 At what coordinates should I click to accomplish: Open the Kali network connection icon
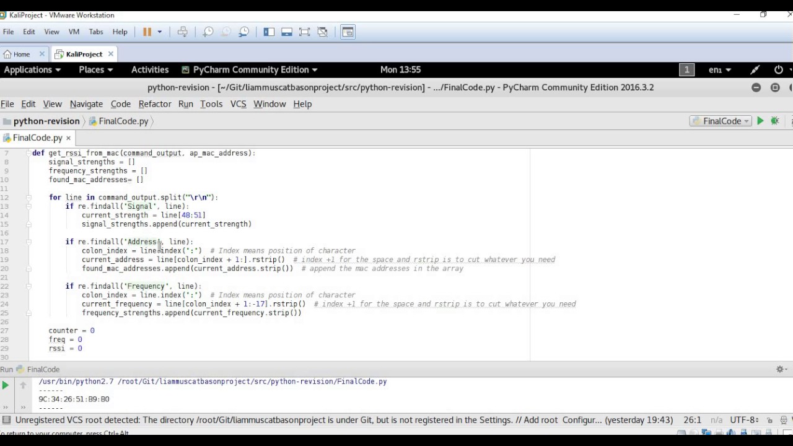point(755,70)
